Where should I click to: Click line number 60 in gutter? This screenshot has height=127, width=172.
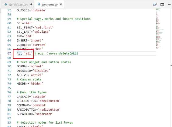[9, 23]
